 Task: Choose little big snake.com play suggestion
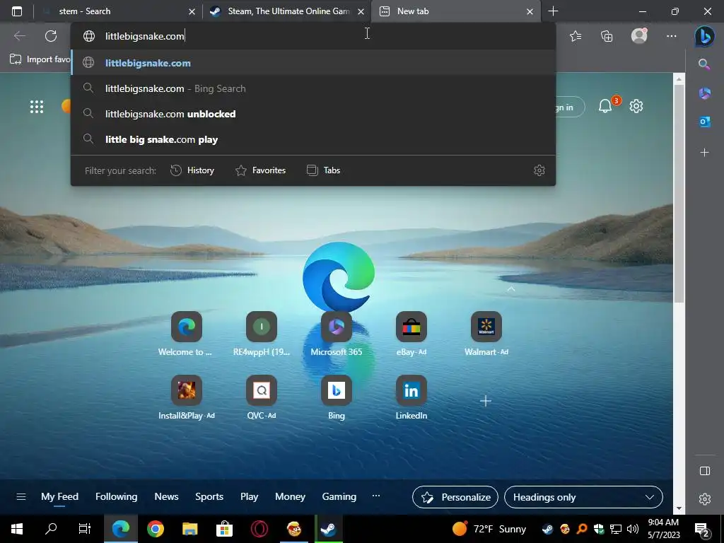pos(313,139)
